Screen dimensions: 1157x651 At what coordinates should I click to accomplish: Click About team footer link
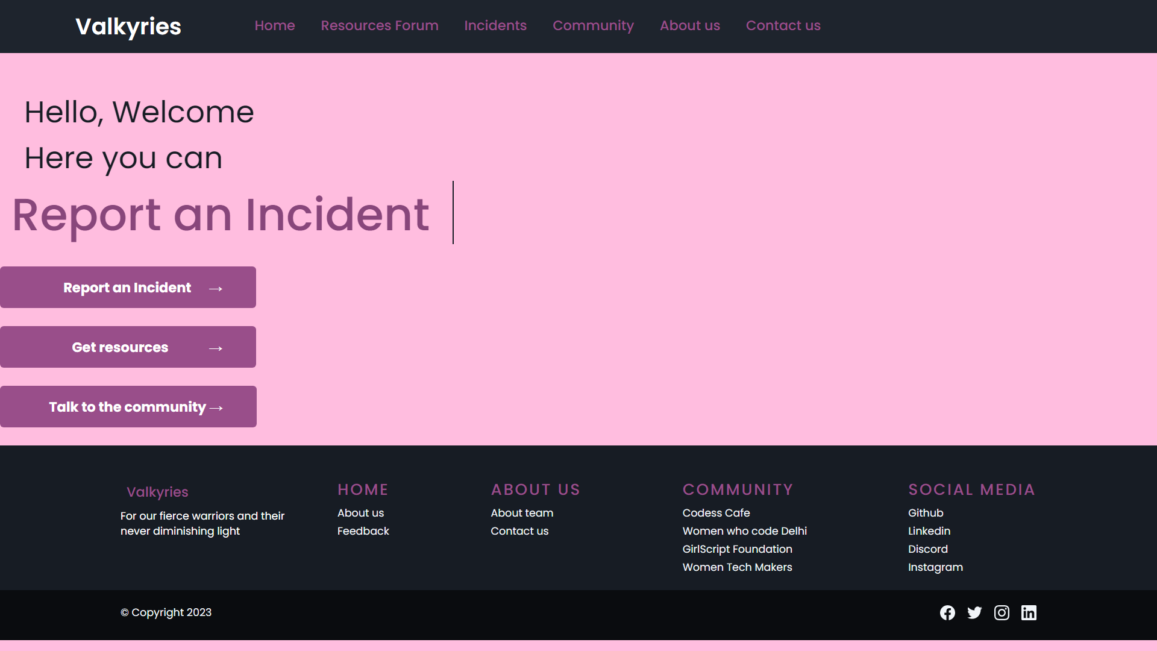click(x=522, y=513)
